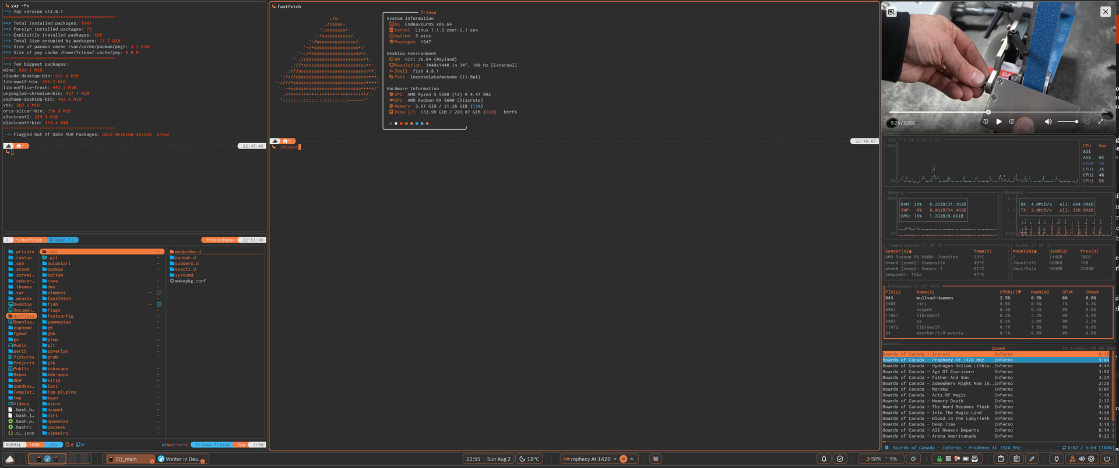Play the video in the player
This screenshot has width=1119, height=468.
(999, 122)
